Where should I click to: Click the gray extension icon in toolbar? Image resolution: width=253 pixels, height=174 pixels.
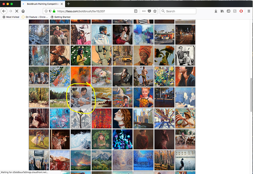235,11
